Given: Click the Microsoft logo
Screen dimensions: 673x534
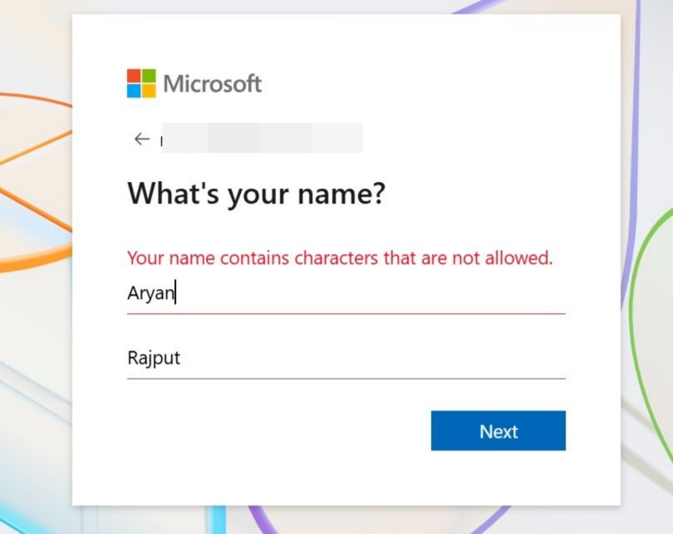Looking at the screenshot, I should point(194,83).
